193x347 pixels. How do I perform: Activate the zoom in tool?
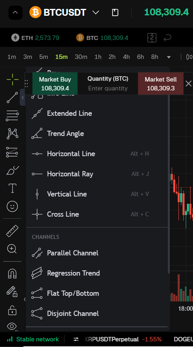[x=12, y=249]
